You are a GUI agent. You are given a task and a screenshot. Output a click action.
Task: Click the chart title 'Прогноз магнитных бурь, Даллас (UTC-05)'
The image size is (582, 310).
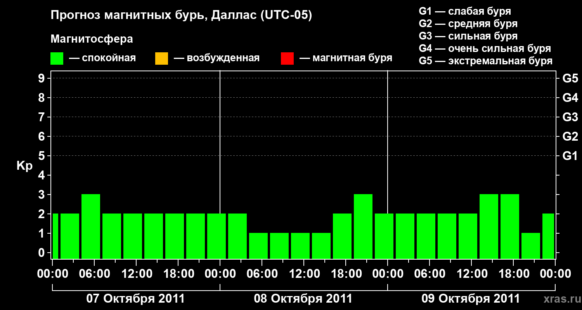coord(181,16)
